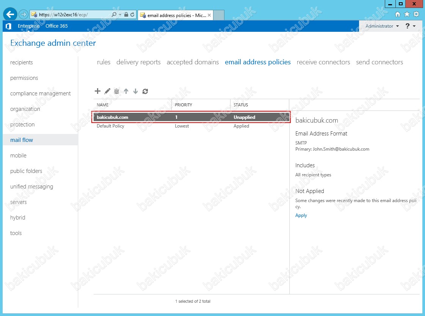425x316 pixels.
Task: Click the Office logo in header
Action: point(8,26)
